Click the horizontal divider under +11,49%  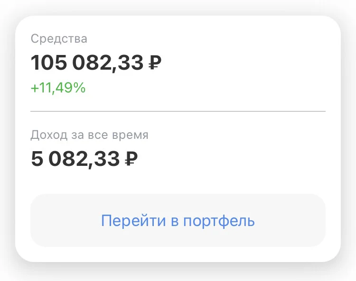178,111
